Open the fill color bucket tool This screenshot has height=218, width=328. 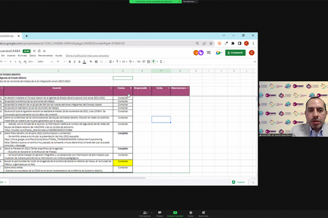coord(91,62)
